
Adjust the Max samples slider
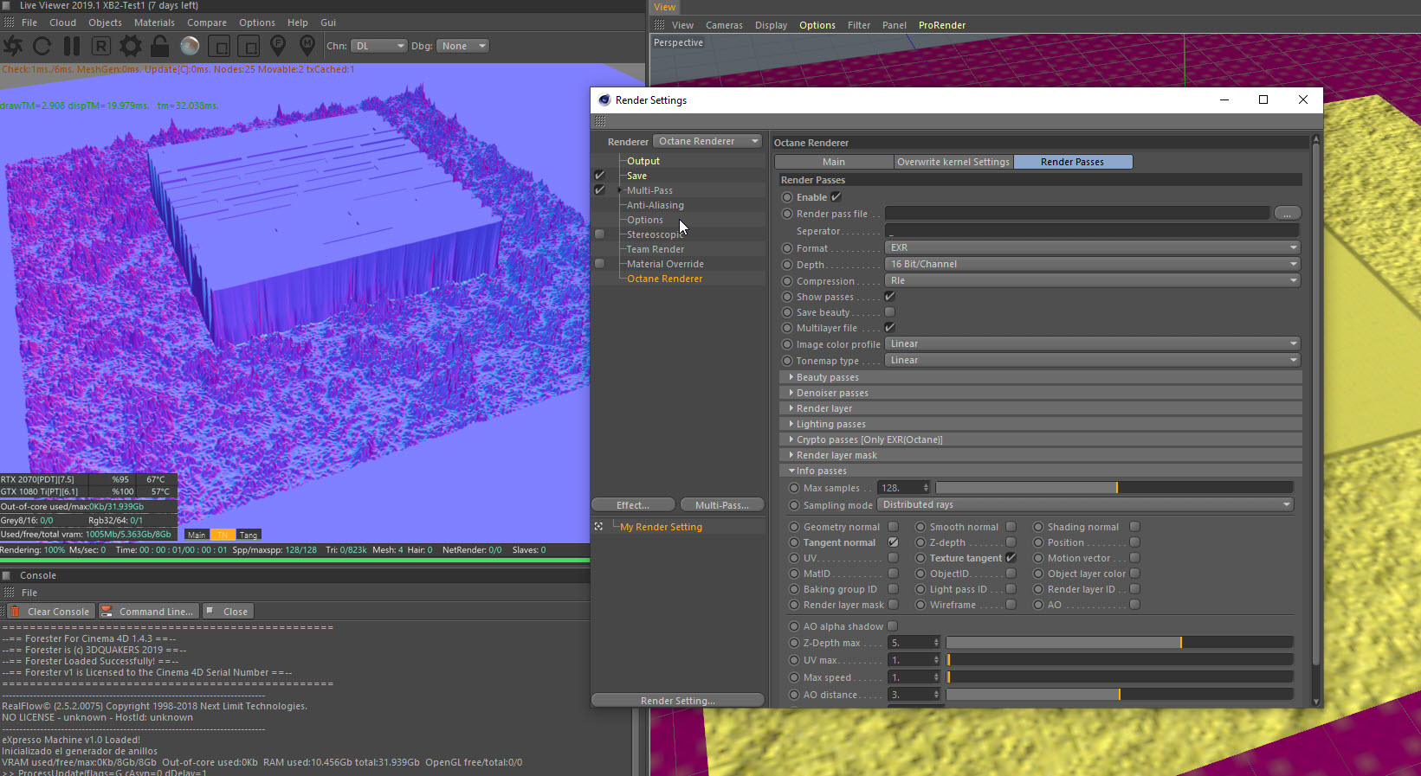pos(1114,488)
